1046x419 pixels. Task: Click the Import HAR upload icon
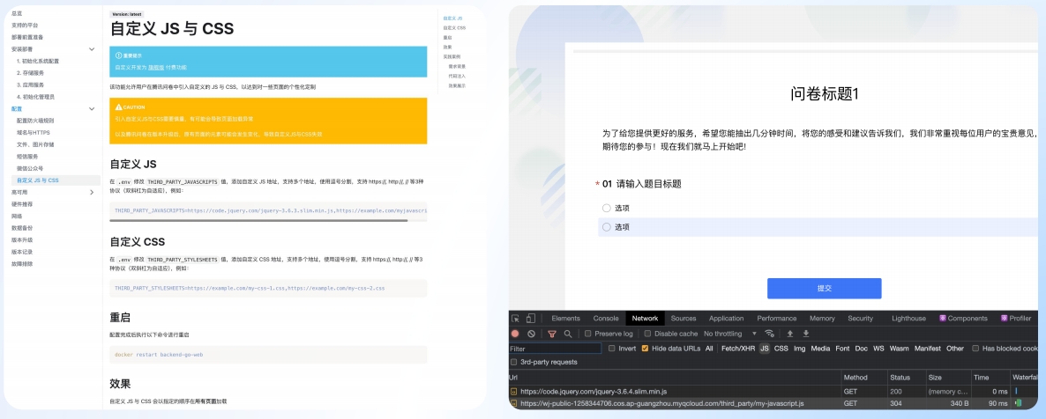click(x=790, y=334)
